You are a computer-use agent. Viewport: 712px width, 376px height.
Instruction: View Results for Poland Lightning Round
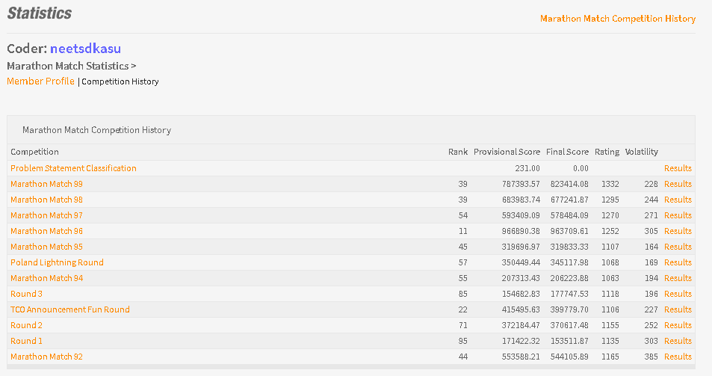(678, 262)
